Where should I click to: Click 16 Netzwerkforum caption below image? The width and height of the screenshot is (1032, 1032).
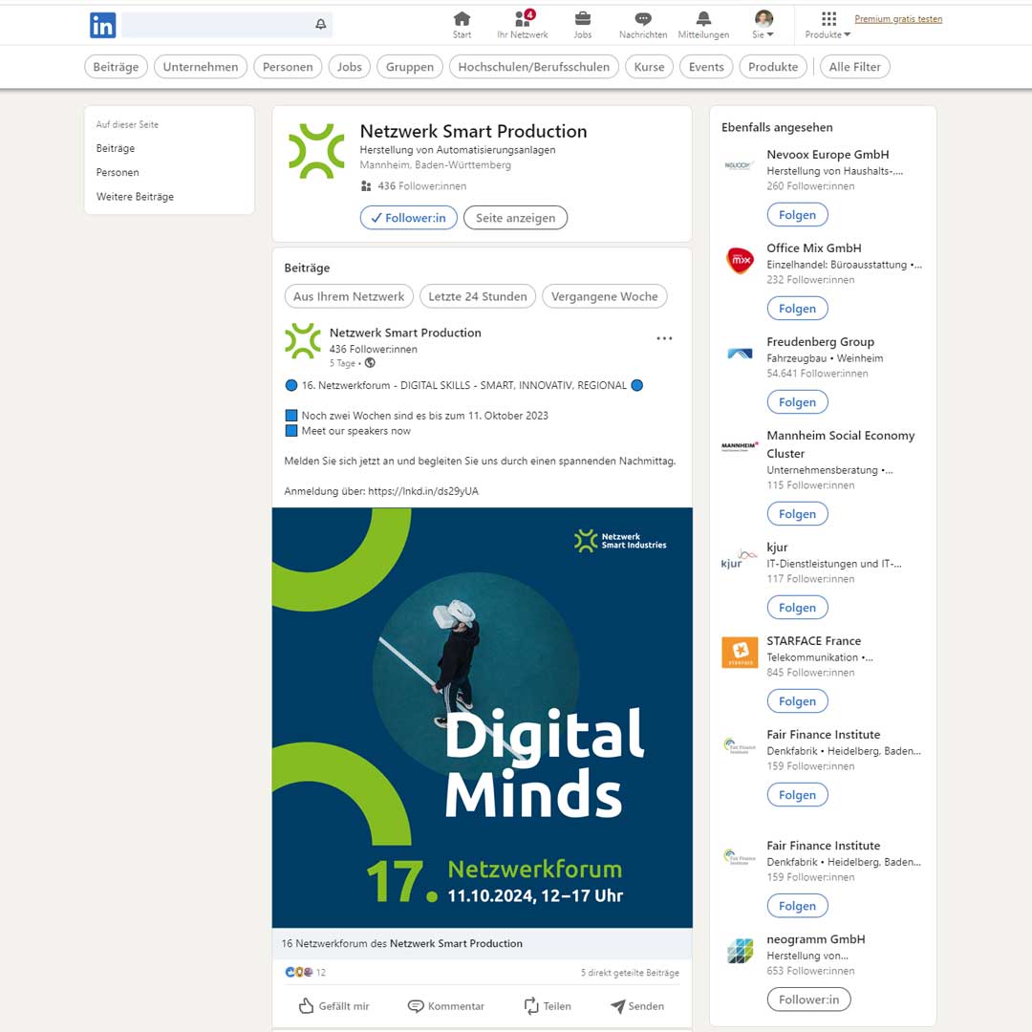click(x=402, y=943)
